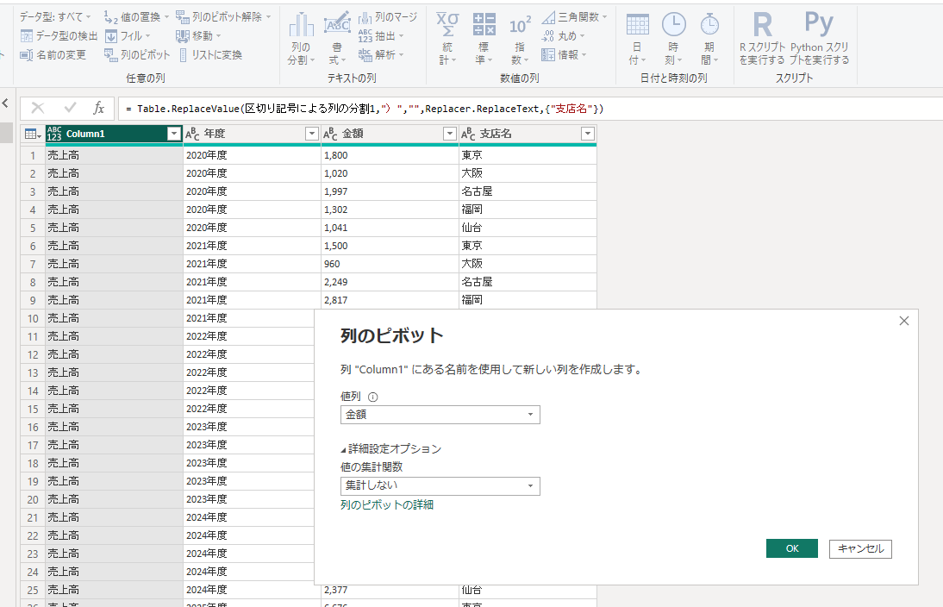Open the 列のピボット解除 ribbon menu
The height and width of the screenshot is (607, 943).
tap(222, 16)
